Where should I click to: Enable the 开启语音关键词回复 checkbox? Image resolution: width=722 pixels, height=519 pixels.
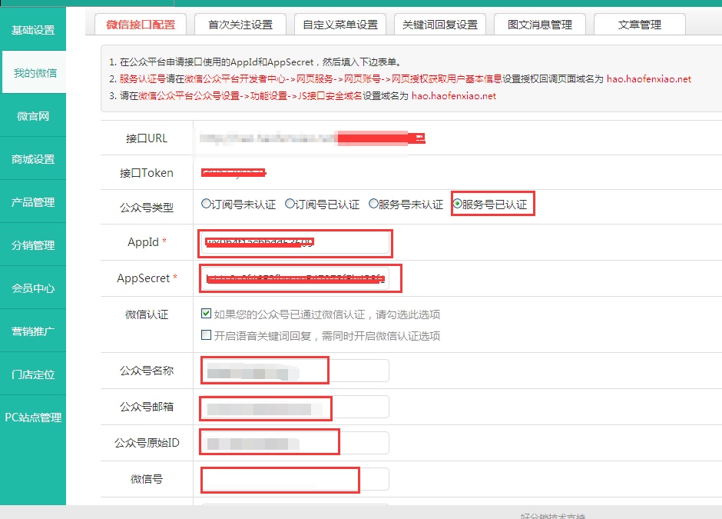(206, 335)
